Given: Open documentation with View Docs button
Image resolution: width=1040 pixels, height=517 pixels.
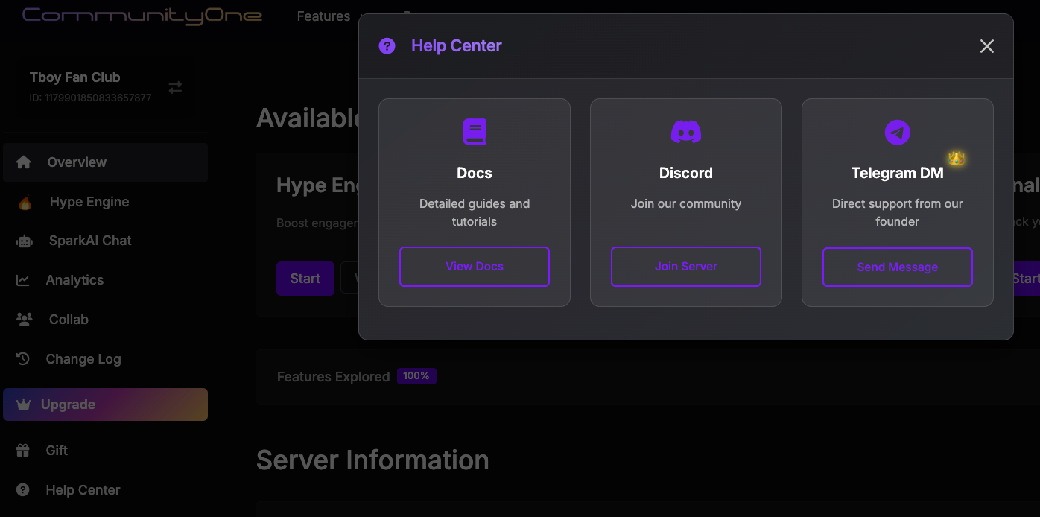Looking at the screenshot, I should point(475,267).
